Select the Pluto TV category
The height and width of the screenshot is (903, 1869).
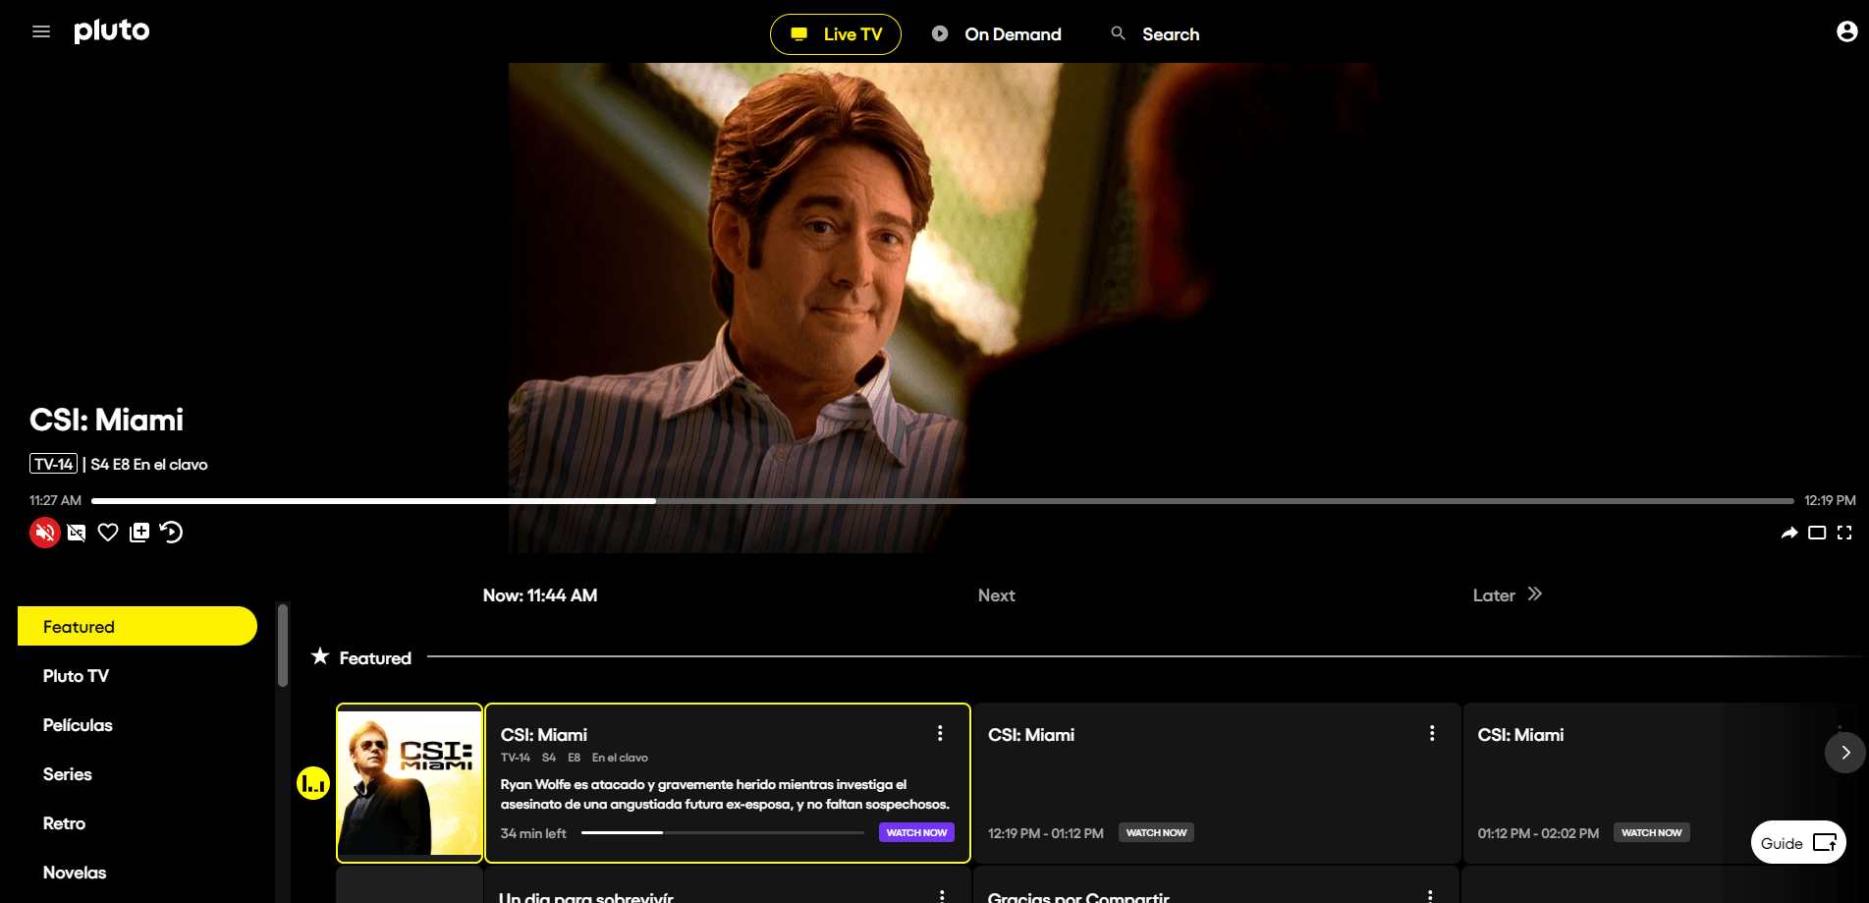(x=76, y=676)
